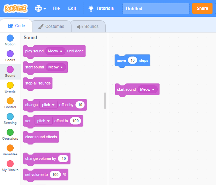Open Meow dropdown in 'play sound until done' block
The height and width of the screenshot is (185, 216).
point(55,51)
